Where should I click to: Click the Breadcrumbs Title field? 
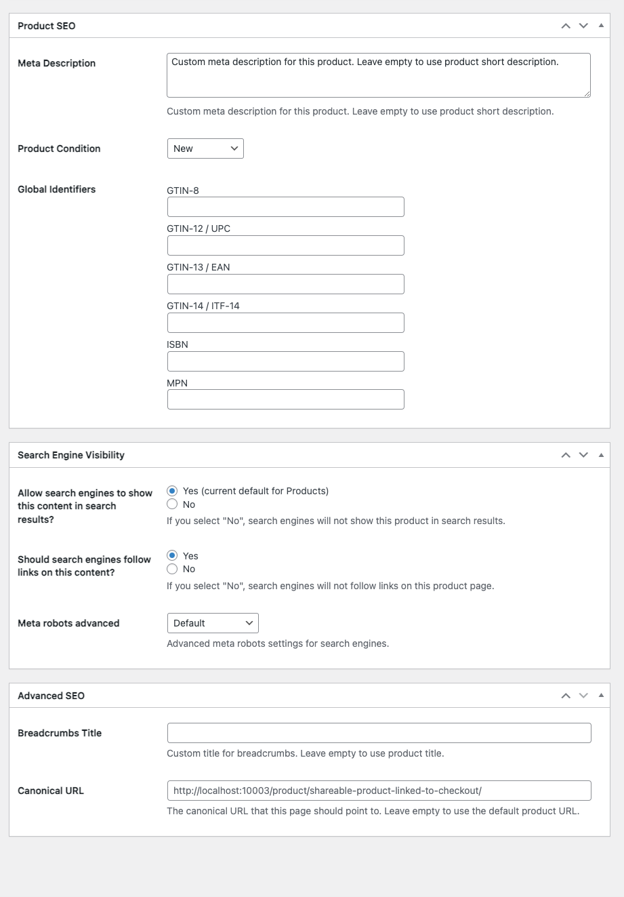click(x=379, y=733)
